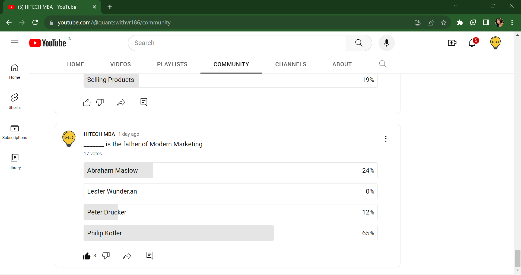
Task: Open the Create video icon
Action: 452,43
